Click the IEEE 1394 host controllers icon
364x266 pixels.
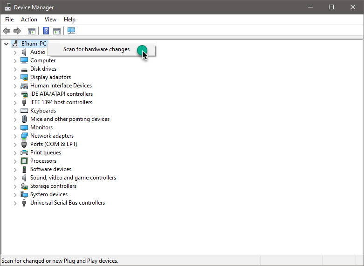point(24,102)
